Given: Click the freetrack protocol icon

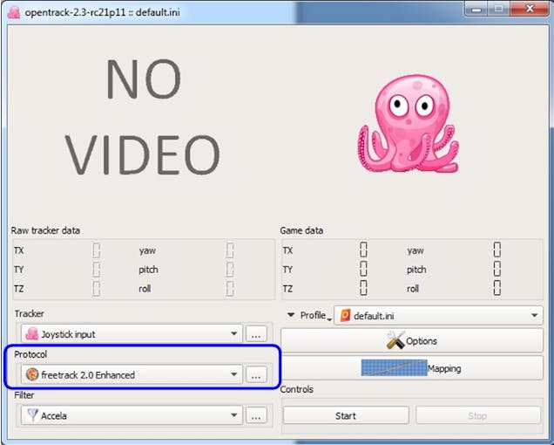Looking at the screenshot, I should [32, 374].
